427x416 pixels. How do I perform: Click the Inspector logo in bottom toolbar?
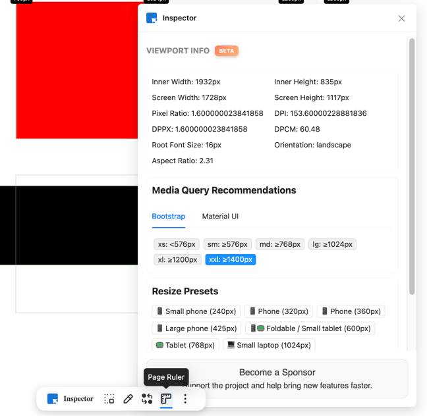tap(53, 399)
